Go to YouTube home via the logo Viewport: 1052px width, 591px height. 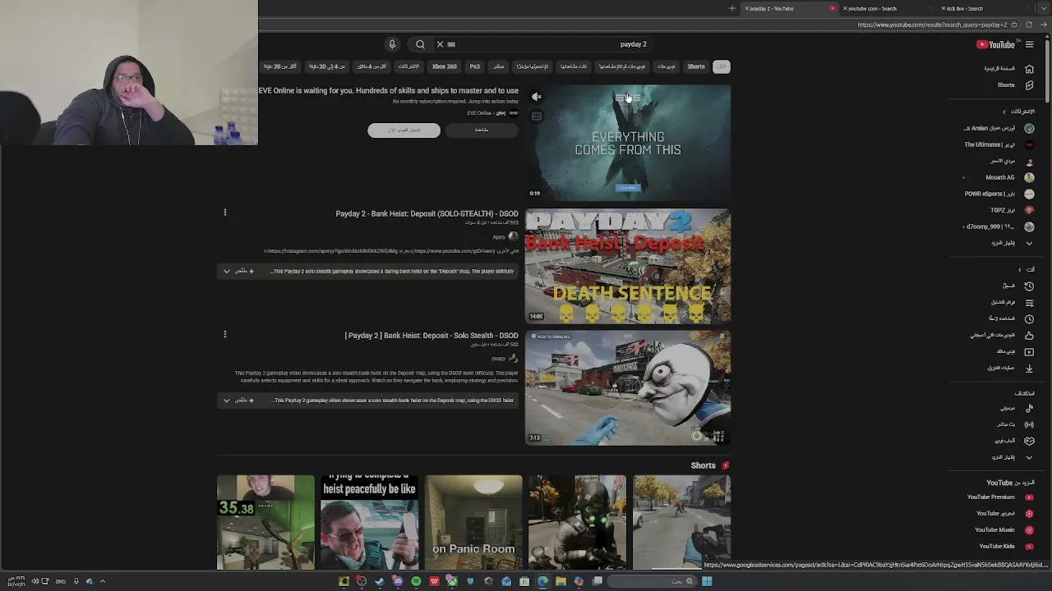(x=995, y=44)
